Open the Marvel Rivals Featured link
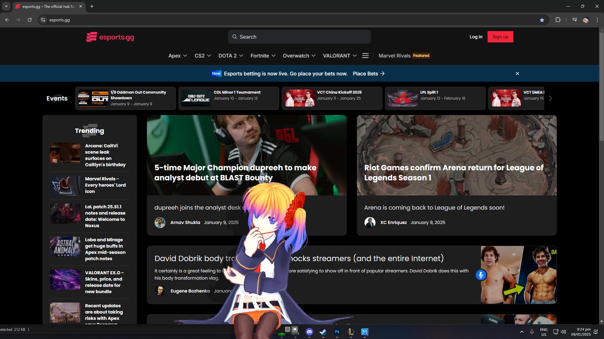This screenshot has width=604, height=339. pyautogui.click(x=404, y=56)
